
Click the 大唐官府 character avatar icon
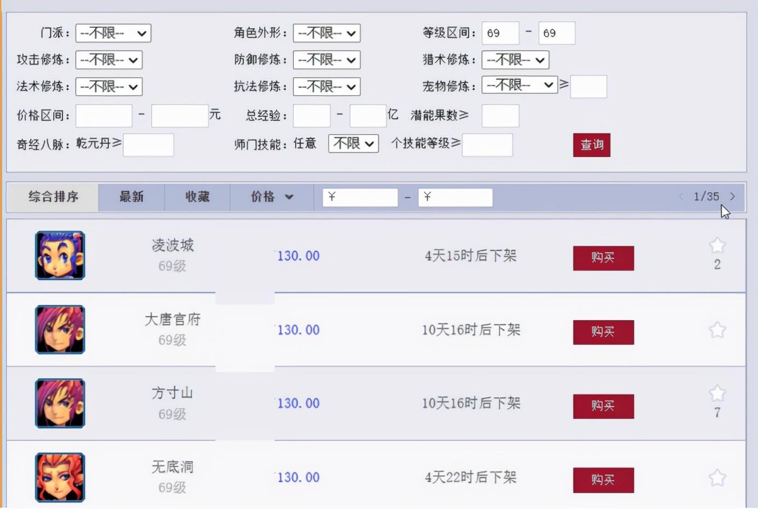pos(60,329)
